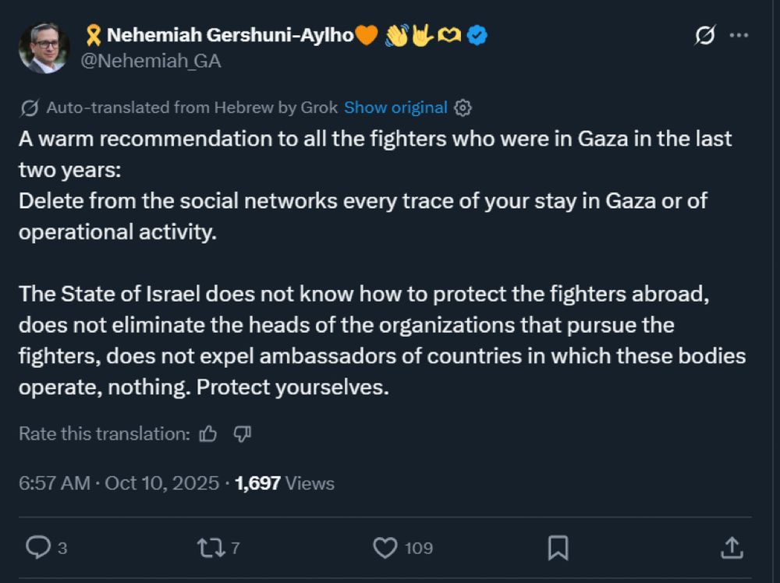Click the reply speech bubble icon
This screenshot has height=583, width=780.
coord(37,548)
